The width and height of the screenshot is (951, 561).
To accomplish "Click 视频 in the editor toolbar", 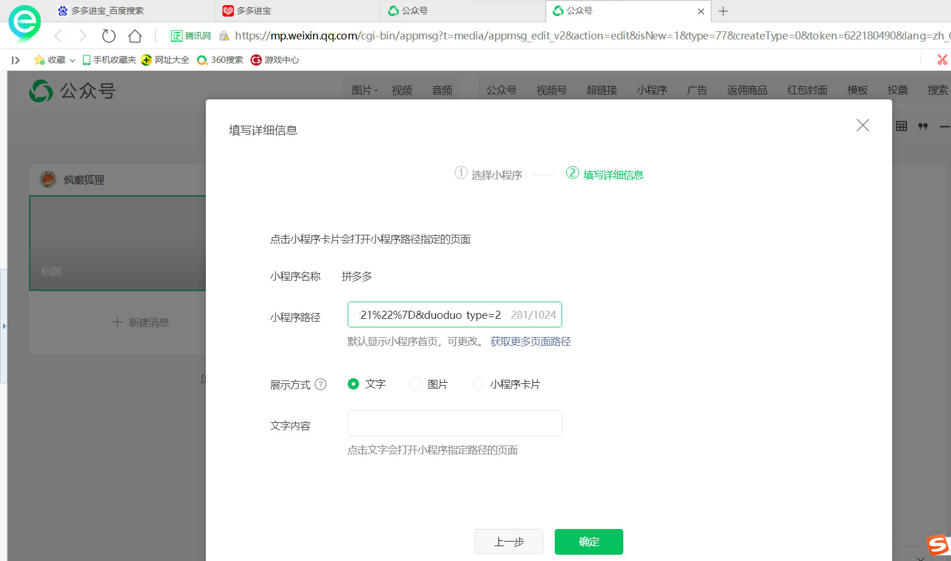I will pyautogui.click(x=402, y=90).
